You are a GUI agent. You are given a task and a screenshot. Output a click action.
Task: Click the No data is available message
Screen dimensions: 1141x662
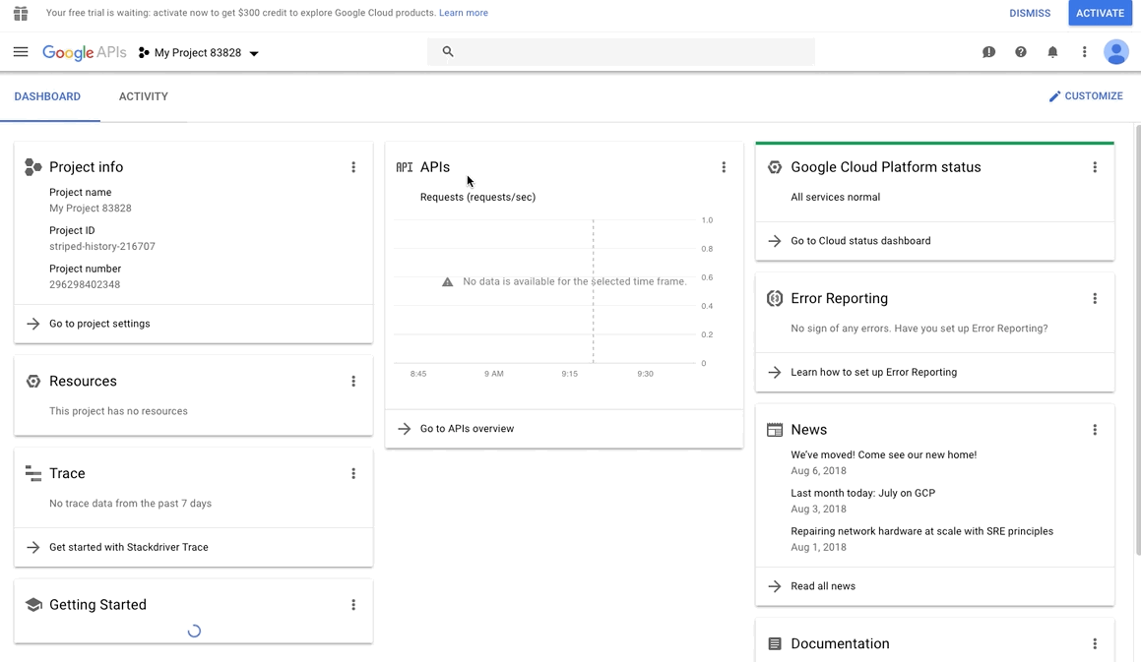click(575, 281)
